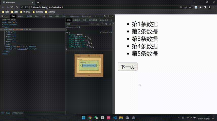Collapse the ul#ulContainer node
The height and width of the screenshot is (121, 217).
click(x=5, y=29)
